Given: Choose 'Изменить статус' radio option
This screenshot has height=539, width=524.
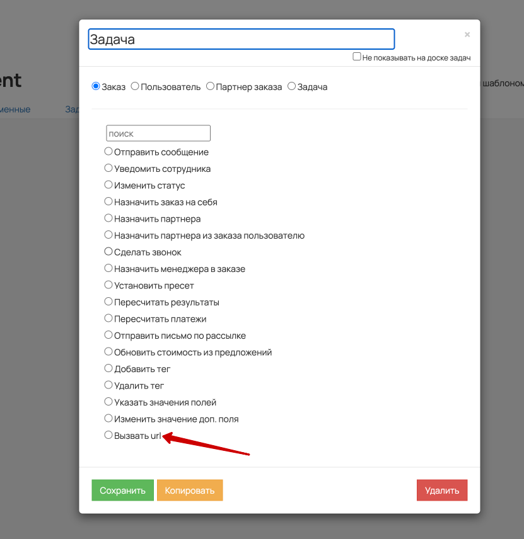Looking at the screenshot, I should (x=108, y=184).
